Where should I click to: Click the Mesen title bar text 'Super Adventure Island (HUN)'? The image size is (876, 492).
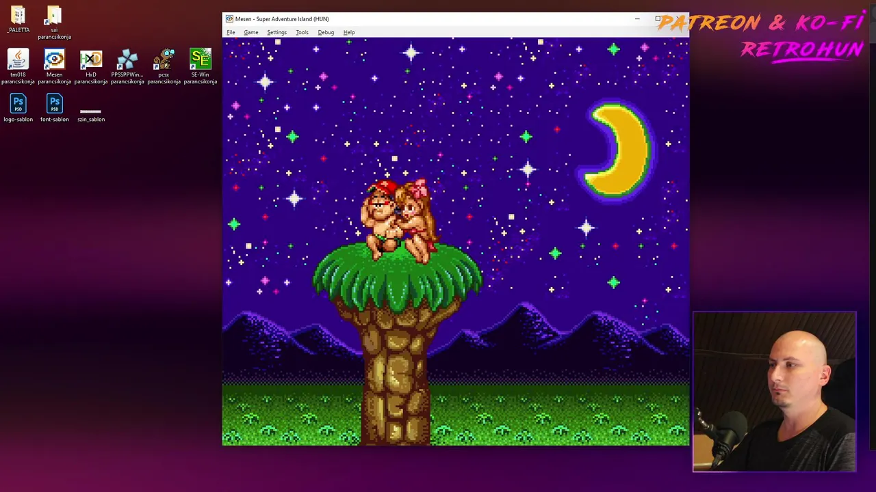pyautogui.click(x=292, y=19)
